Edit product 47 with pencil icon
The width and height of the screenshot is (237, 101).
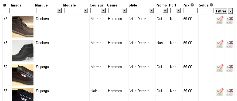click(220, 20)
